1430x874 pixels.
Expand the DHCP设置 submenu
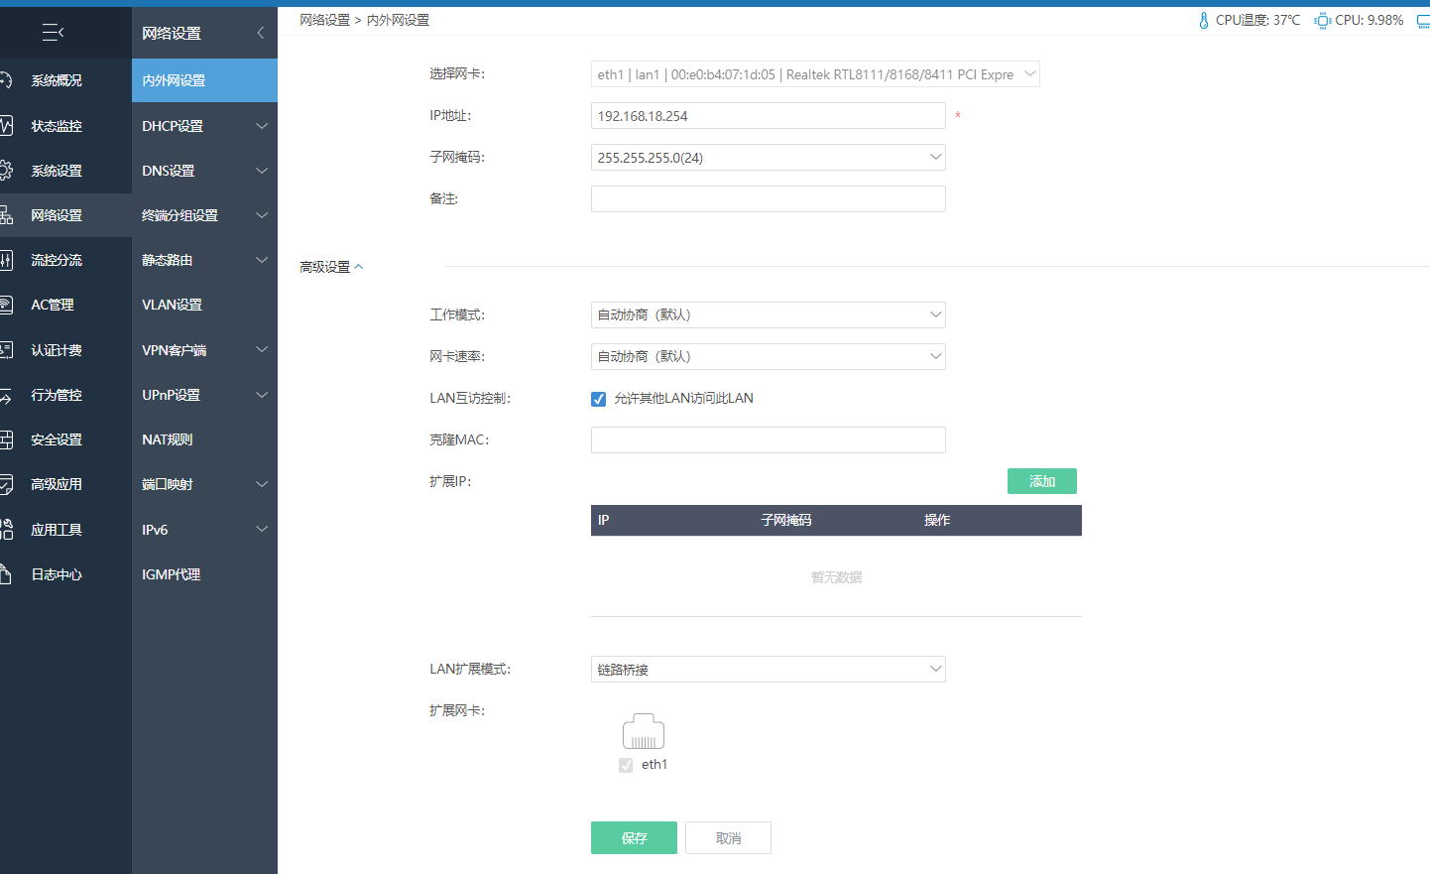[x=204, y=126]
